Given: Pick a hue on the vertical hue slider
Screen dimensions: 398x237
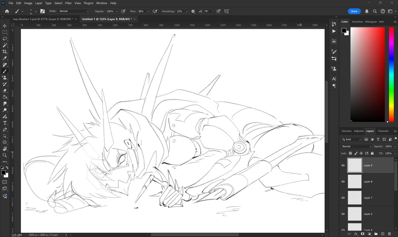Looking at the screenshot, I should coord(391,75).
